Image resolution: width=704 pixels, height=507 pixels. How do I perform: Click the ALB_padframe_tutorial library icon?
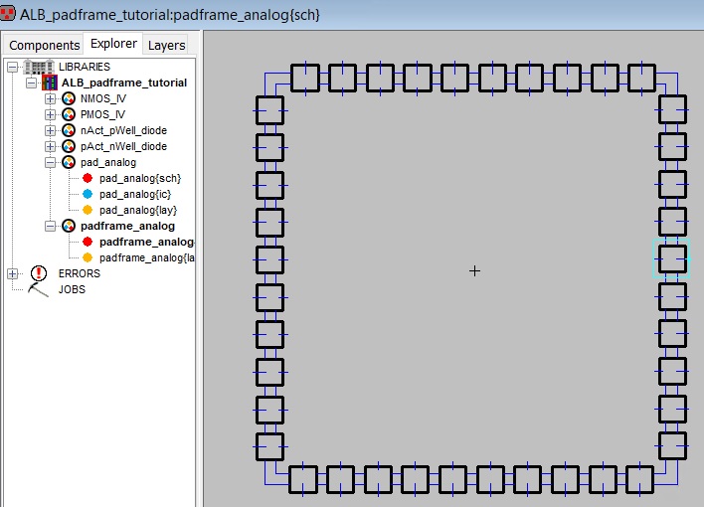[49, 83]
